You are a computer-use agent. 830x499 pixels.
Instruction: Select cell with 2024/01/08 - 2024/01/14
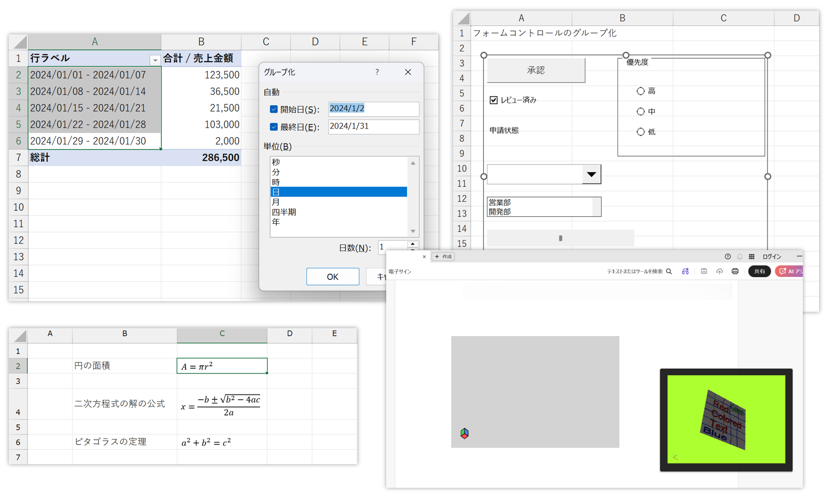coord(94,91)
